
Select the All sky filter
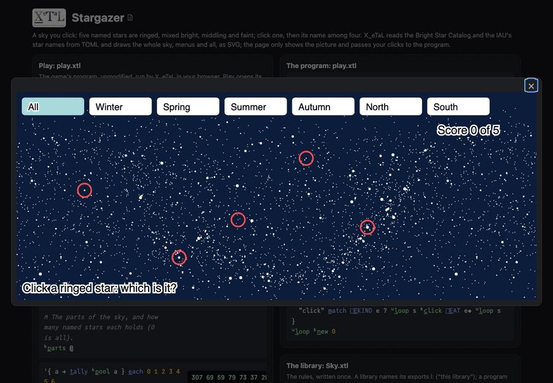click(x=53, y=106)
